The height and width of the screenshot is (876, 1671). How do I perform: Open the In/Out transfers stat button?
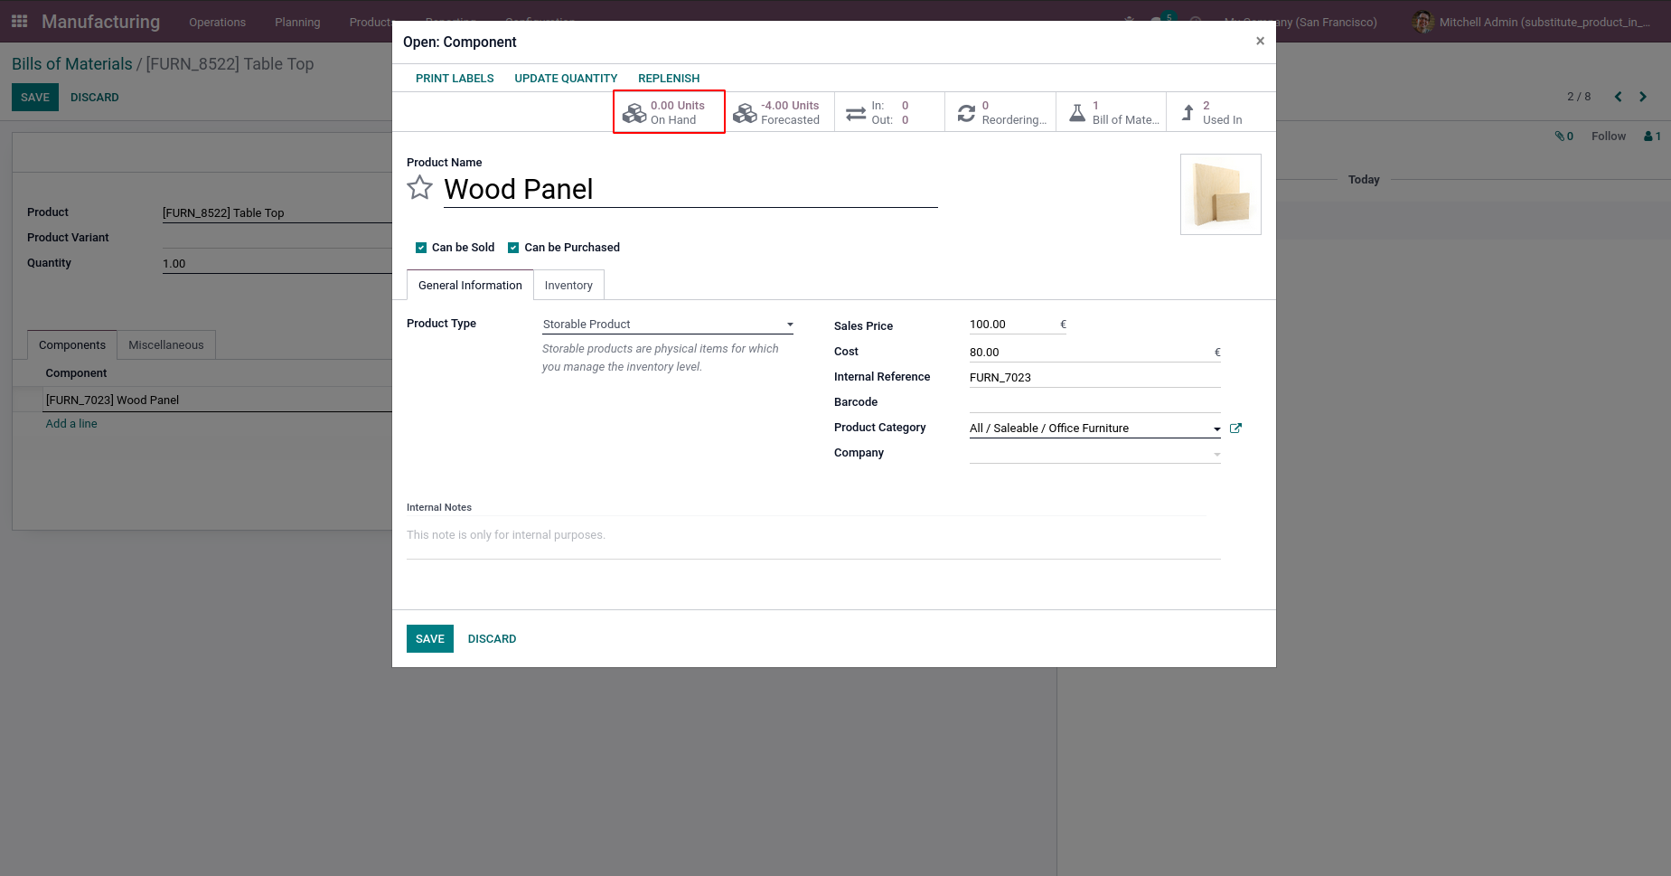[889, 112]
